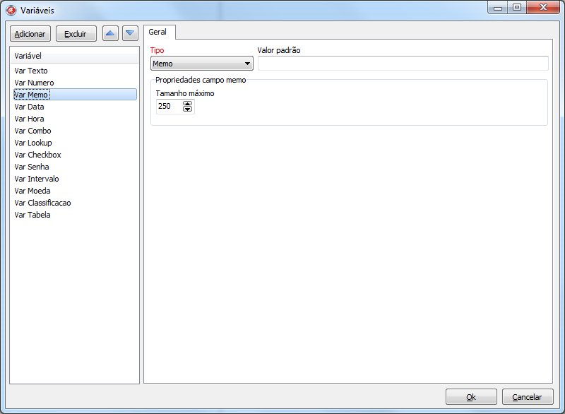The width and height of the screenshot is (565, 414).
Task: Select Var Texto in the list
Action: [31, 71]
